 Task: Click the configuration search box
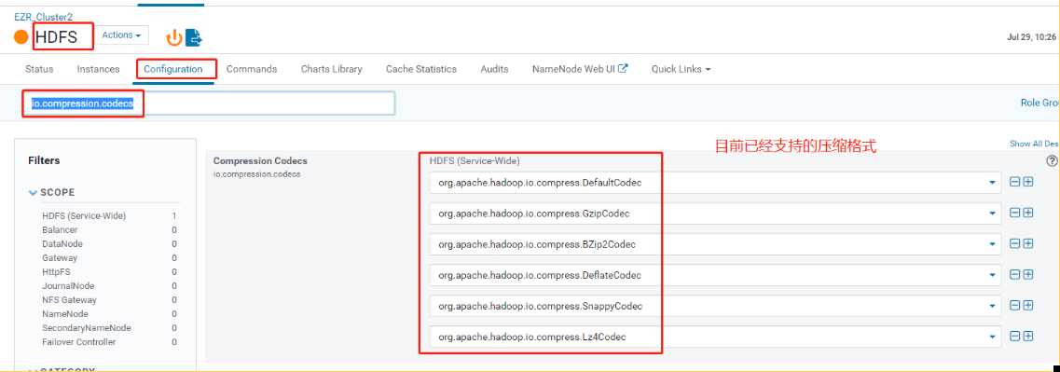pyautogui.click(x=209, y=103)
